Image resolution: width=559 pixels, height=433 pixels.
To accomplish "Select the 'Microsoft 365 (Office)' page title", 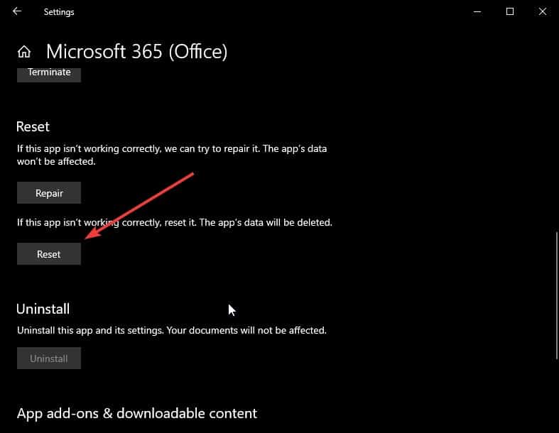I will tap(136, 52).
